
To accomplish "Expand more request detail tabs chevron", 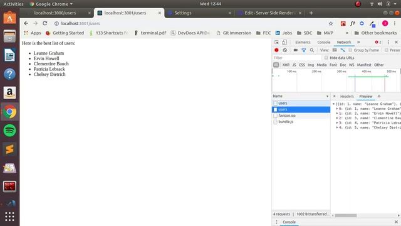I will (379, 96).
